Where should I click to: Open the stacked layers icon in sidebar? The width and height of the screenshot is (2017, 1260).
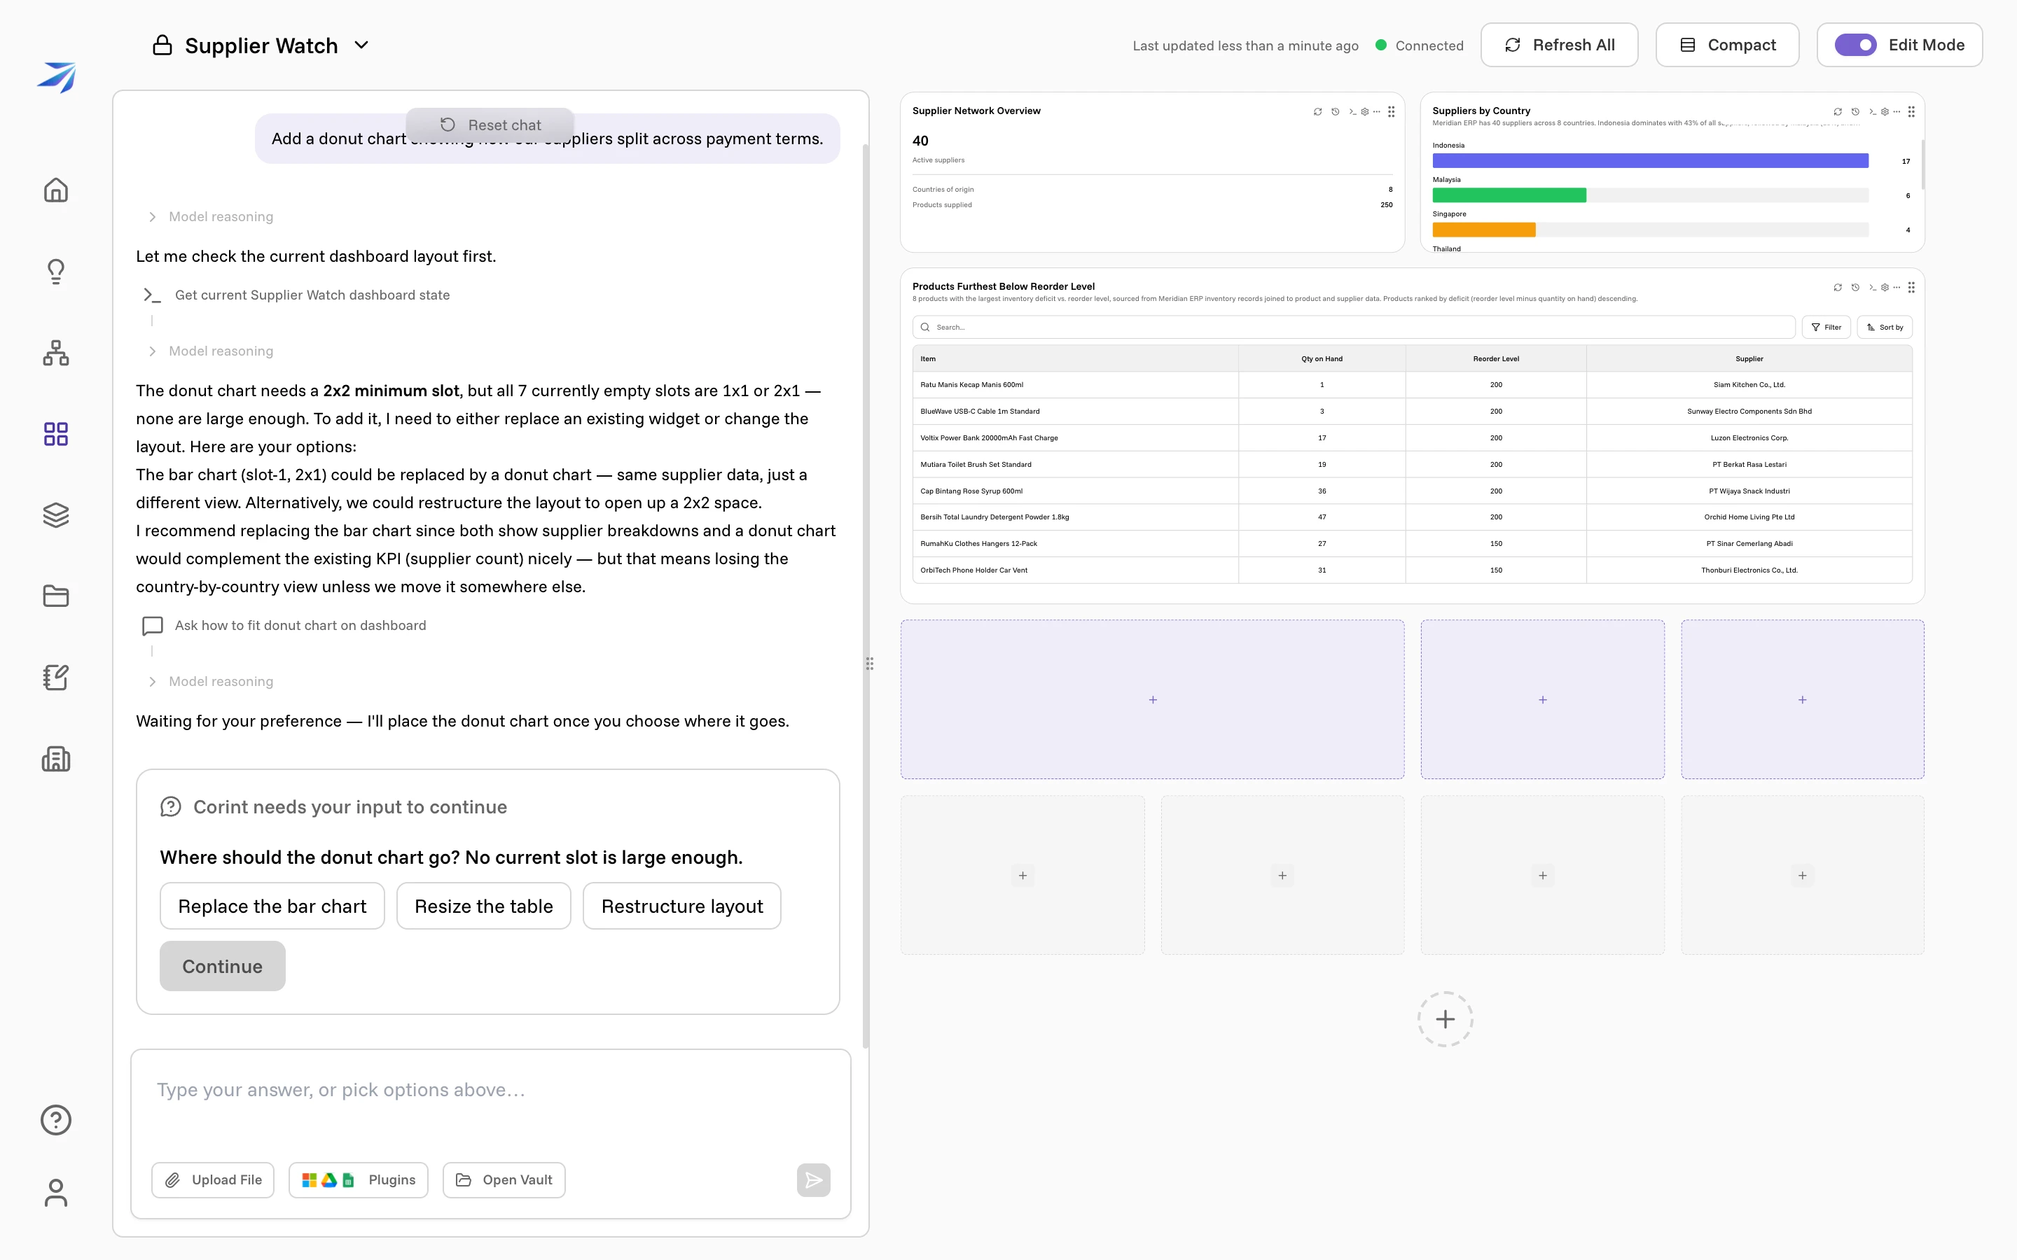pyautogui.click(x=56, y=515)
